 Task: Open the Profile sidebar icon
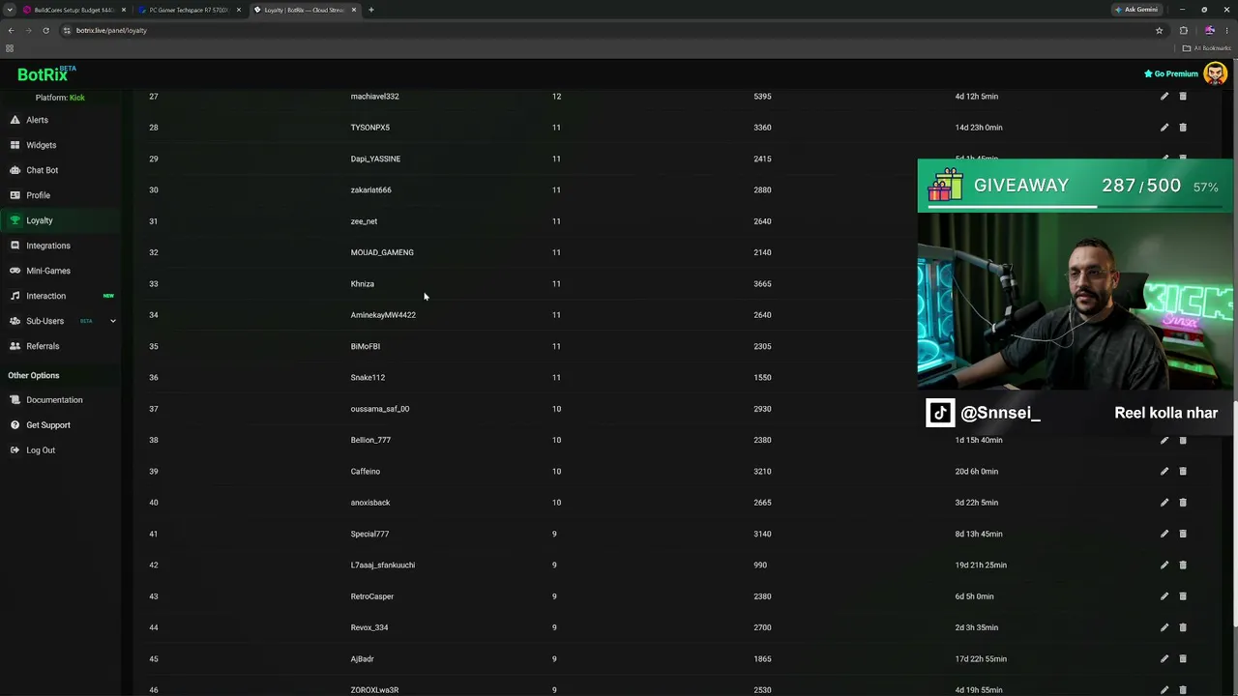pyautogui.click(x=15, y=195)
